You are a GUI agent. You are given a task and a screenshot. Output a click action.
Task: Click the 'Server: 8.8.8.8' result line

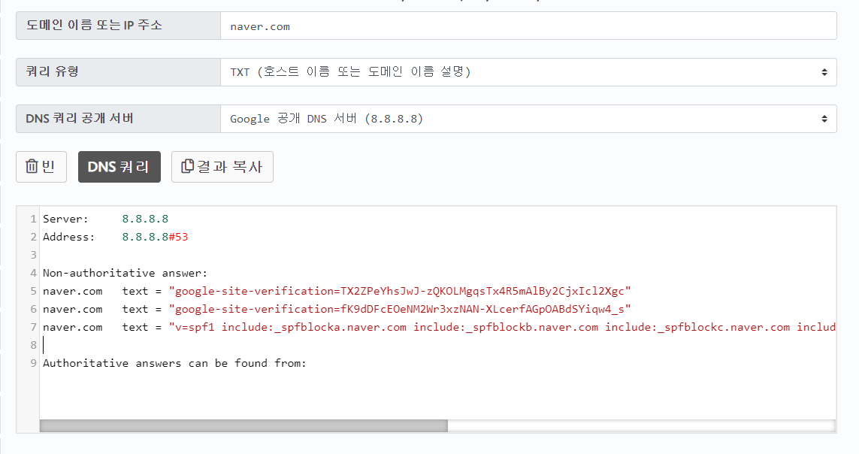[x=106, y=219]
